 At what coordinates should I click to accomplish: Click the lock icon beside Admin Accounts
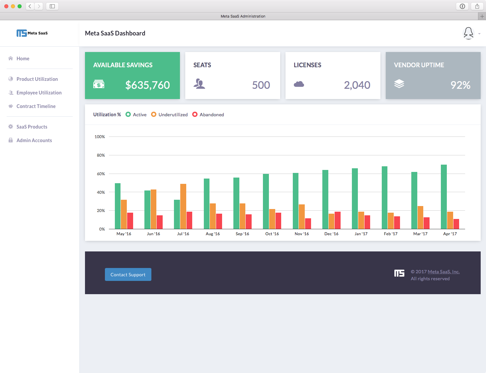10,140
